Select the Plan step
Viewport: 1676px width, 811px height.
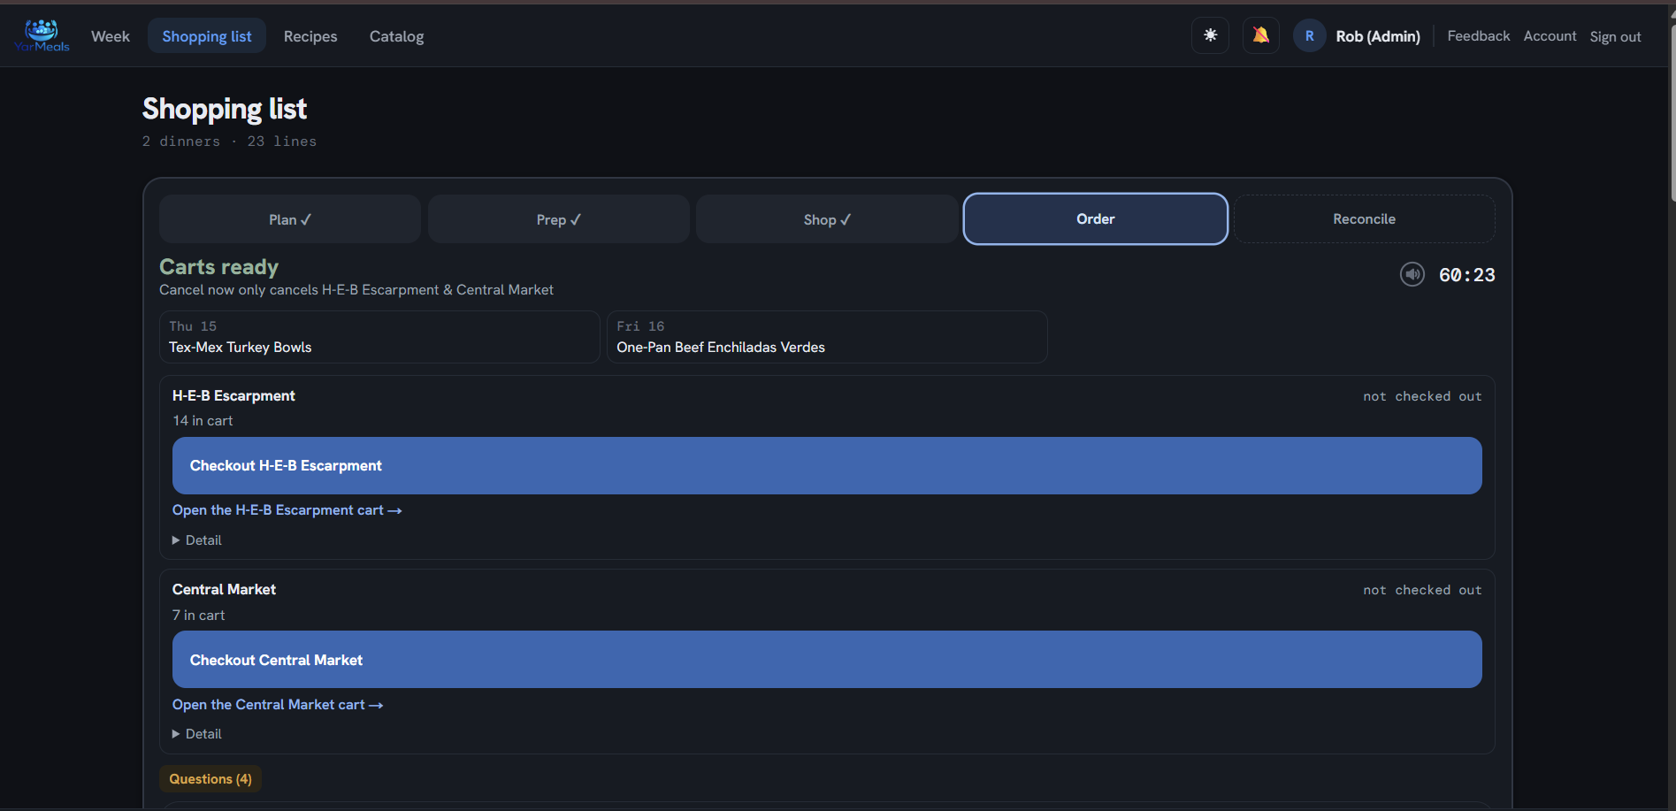pyautogui.click(x=290, y=219)
